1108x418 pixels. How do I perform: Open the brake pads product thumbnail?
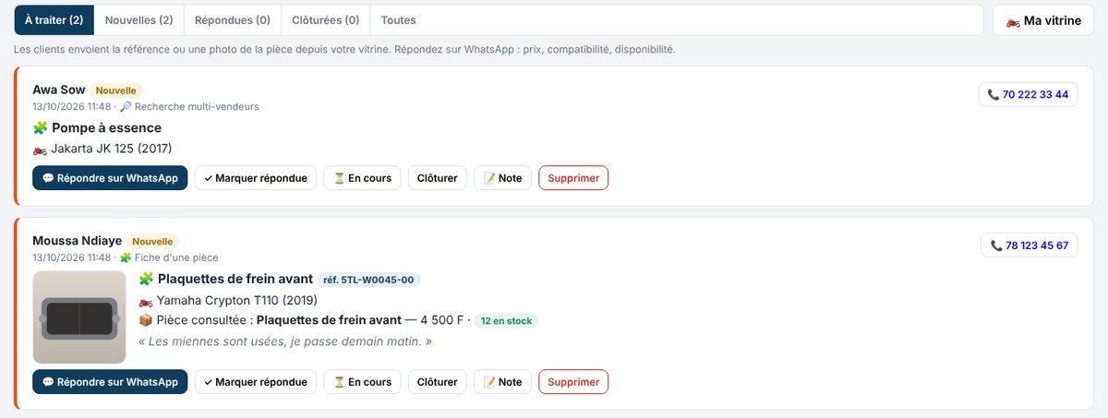(79, 317)
